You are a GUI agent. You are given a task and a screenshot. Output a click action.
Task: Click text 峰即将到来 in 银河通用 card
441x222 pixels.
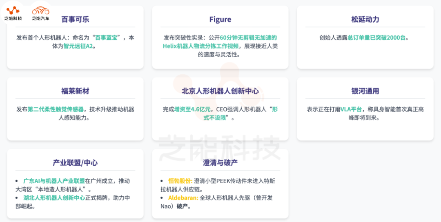[x=362, y=118]
